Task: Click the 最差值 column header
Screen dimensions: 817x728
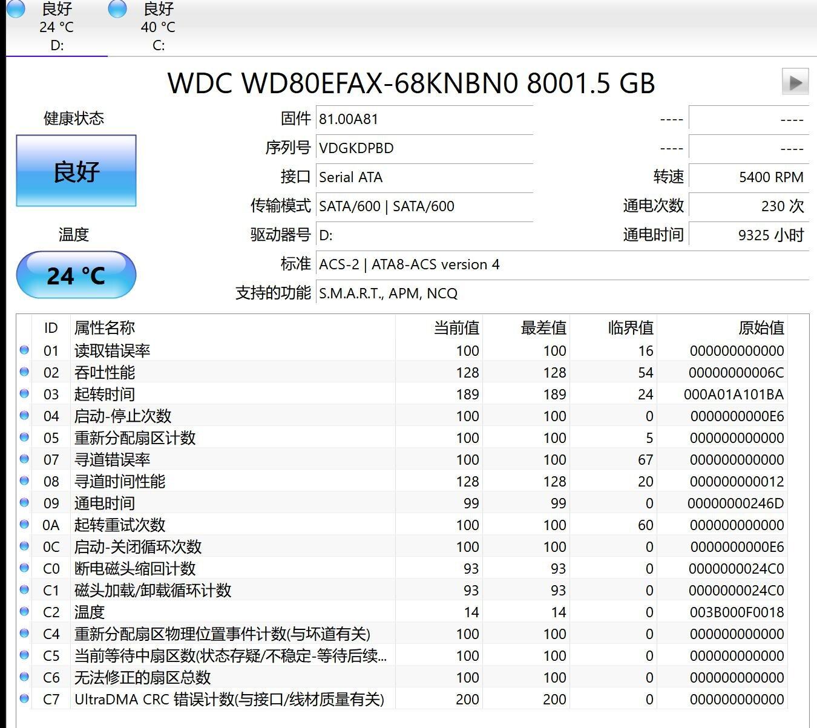Action: click(x=527, y=328)
